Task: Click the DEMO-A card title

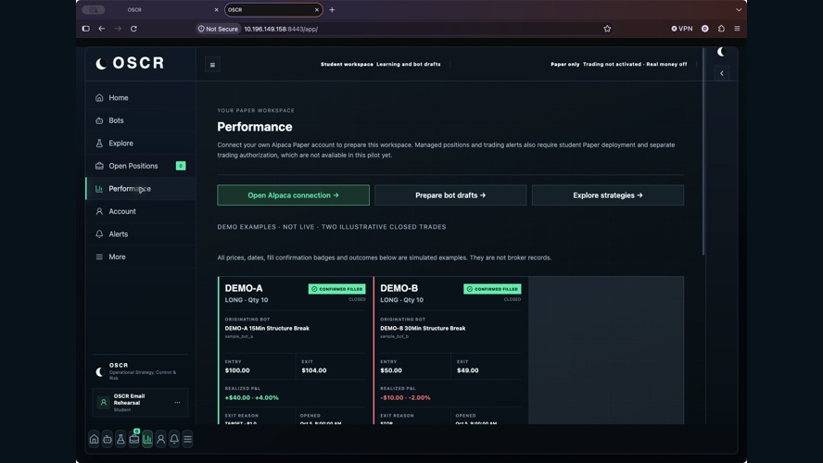Action: [244, 288]
